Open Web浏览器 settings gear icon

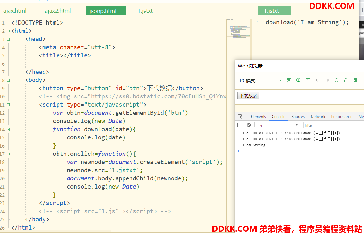pos(298,80)
